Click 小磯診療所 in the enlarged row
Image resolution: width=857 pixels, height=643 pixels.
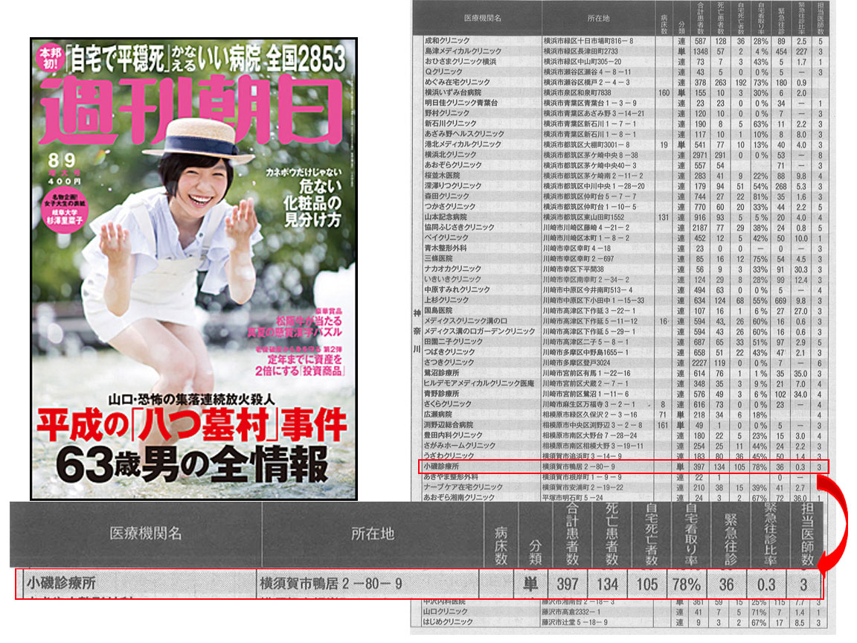pos(61,583)
